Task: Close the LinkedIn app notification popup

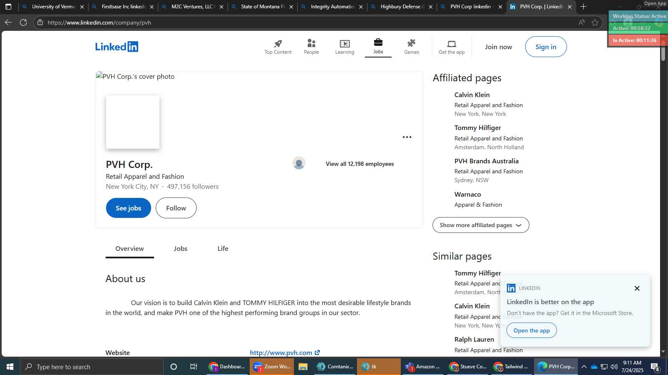Action: pos(637,288)
